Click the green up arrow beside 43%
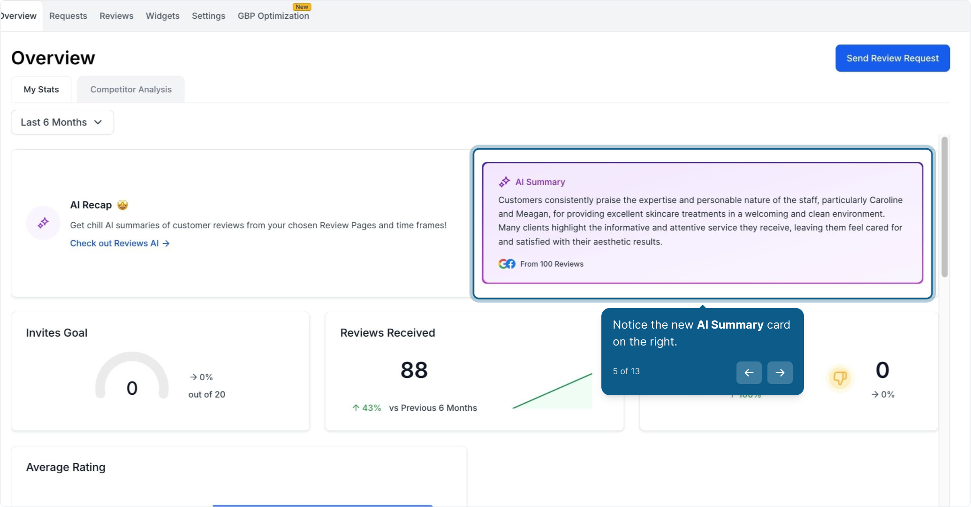 point(356,408)
